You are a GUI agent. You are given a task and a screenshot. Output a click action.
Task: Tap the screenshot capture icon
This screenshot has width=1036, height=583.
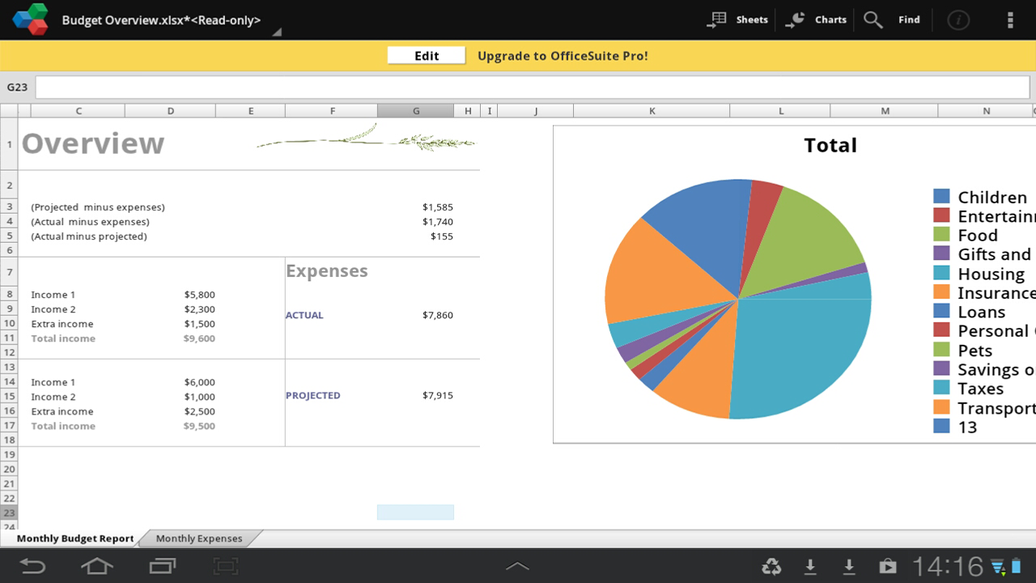[x=227, y=566]
